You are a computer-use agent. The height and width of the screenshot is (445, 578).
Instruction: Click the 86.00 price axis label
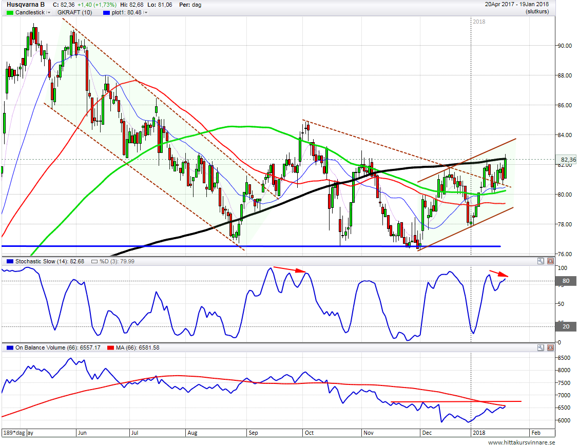[564, 105]
